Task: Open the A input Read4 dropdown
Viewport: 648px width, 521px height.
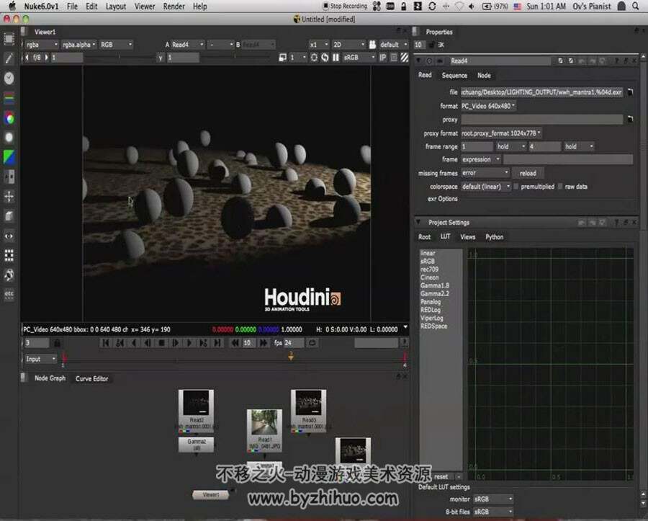Action: (x=188, y=45)
